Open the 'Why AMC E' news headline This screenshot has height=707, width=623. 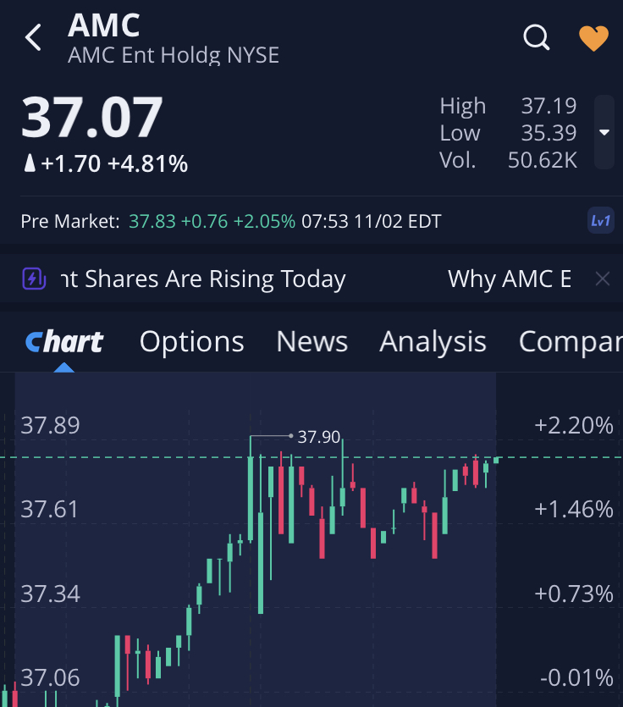click(509, 279)
